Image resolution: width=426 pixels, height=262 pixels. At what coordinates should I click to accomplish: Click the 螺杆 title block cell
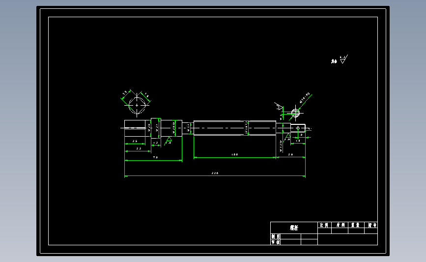(x=294, y=228)
